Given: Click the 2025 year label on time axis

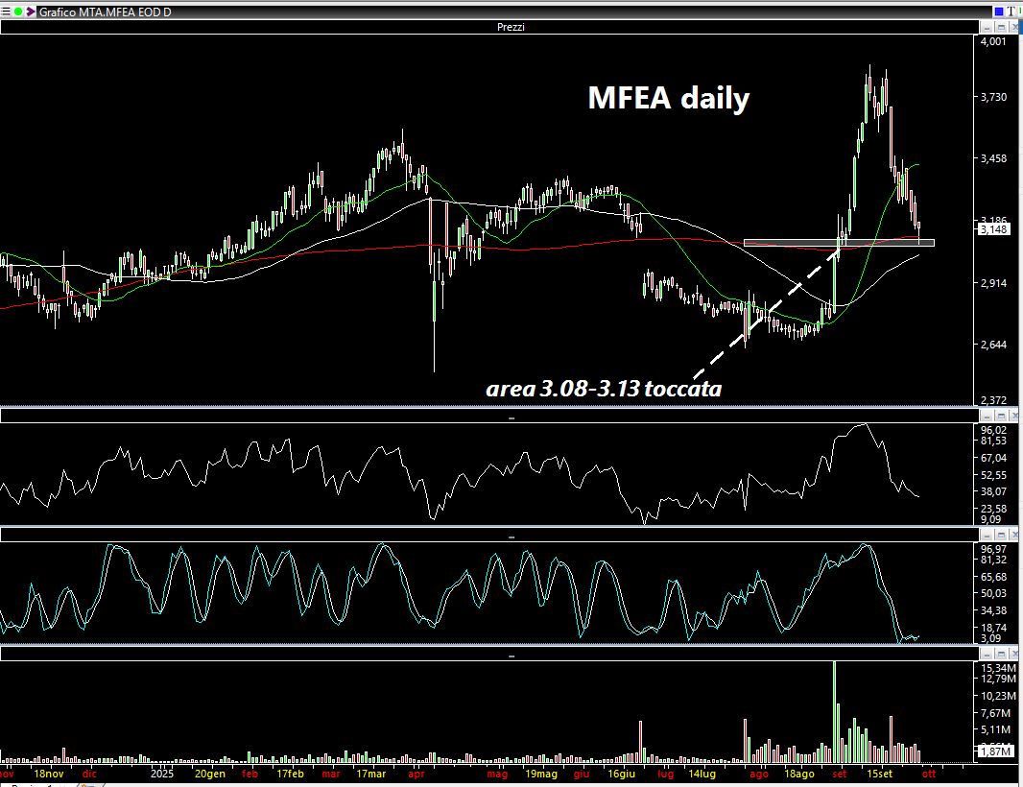Looking at the screenshot, I should (162, 774).
